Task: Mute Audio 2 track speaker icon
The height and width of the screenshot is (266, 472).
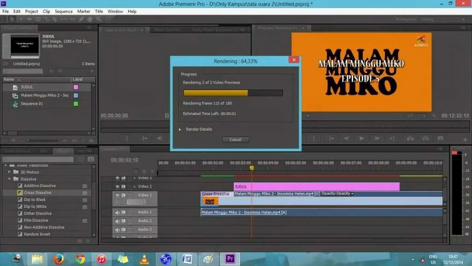Action: pos(118,221)
